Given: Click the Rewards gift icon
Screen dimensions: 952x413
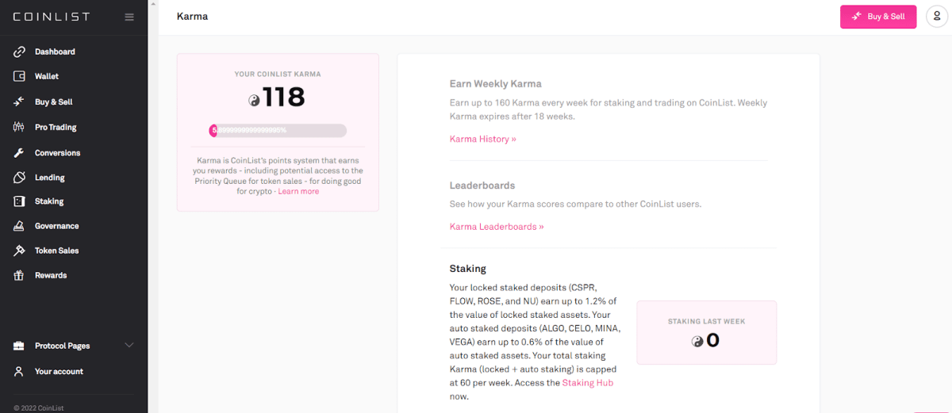Looking at the screenshot, I should click(19, 275).
